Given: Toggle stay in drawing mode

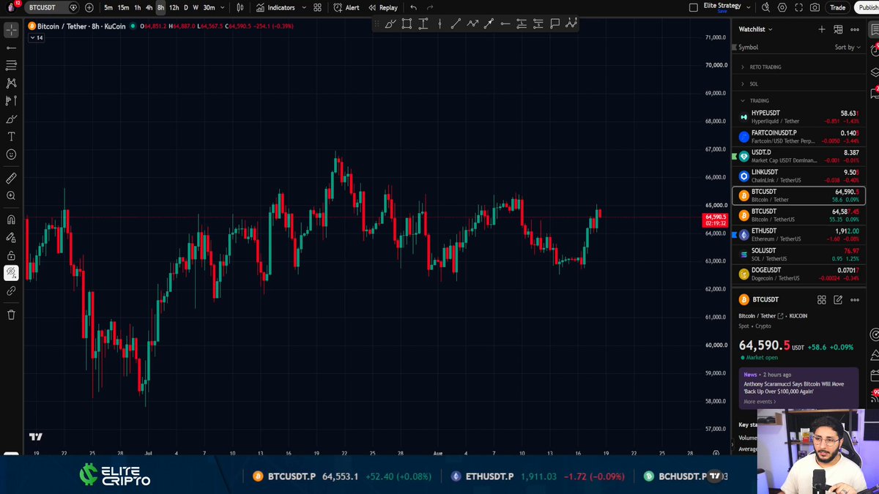Looking at the screenshot, I should pyautogui.click(x=11, y=237).
